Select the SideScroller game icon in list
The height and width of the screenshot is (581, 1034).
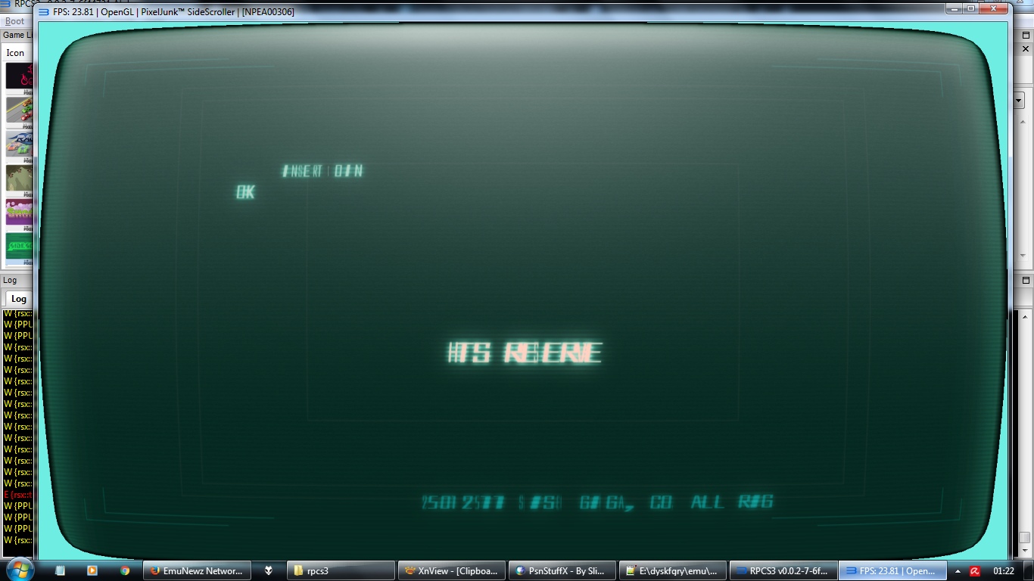coord(20,246)
